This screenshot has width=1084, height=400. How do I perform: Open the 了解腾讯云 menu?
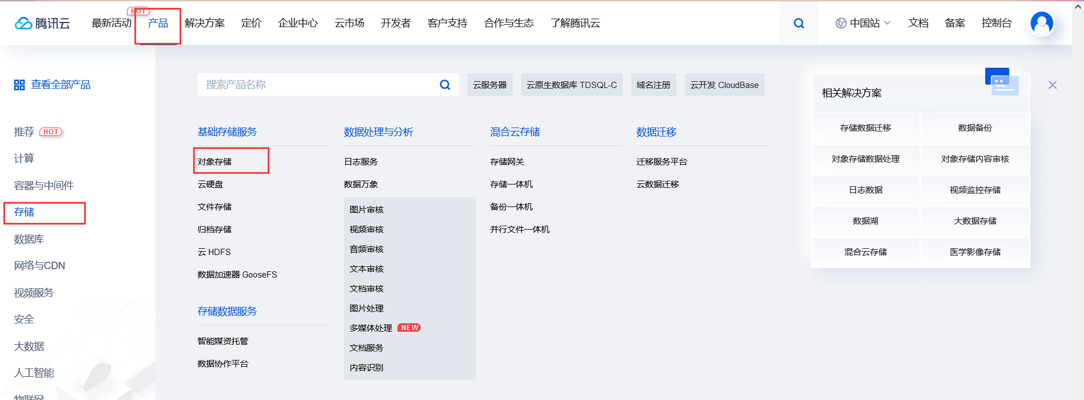[x=575, y=23]
